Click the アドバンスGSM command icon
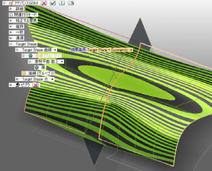 (11, 3)
